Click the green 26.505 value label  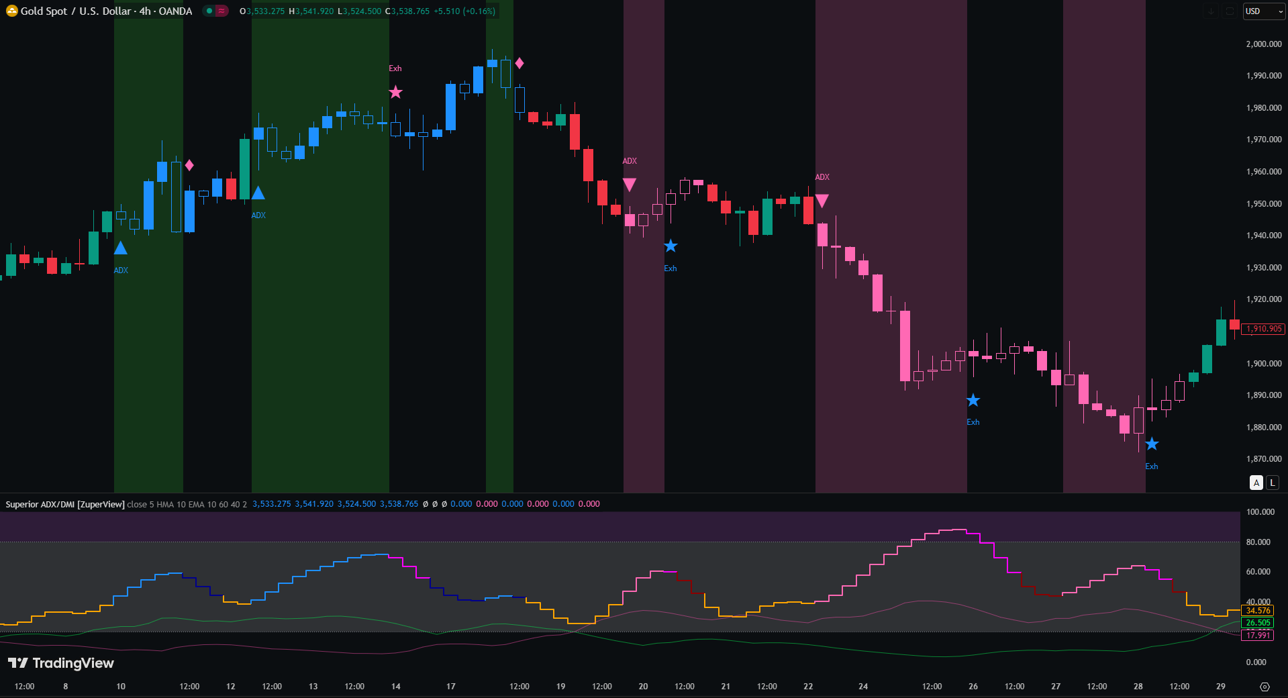click(1258, 623)
